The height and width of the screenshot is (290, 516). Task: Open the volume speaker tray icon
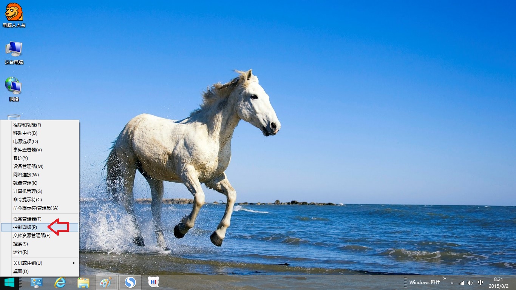click(470, 282)
